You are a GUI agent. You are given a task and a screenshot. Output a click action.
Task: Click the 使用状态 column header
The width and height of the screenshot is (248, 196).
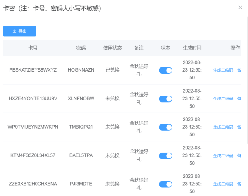pyautogui.click(x=112, y=48)
